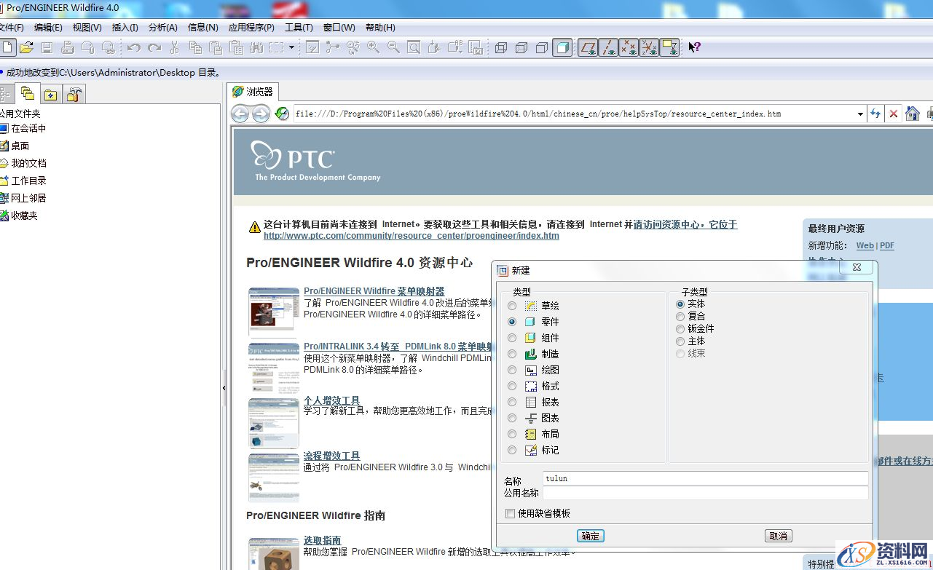
Task: Open the address bar dropdown arrow
Action: 859,114
